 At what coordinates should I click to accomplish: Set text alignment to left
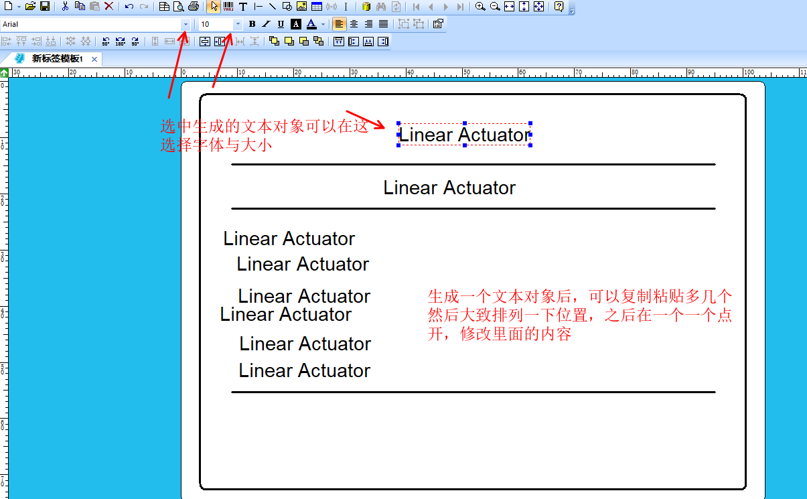(340, 24)
